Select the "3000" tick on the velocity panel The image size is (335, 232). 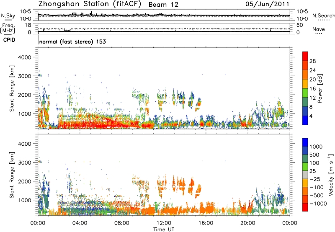[24, 162]
